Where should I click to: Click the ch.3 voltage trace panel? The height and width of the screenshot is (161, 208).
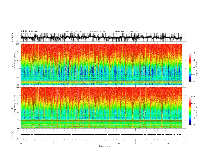(103, 135)
